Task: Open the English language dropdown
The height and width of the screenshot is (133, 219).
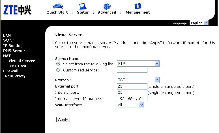Action: [199, 23]
